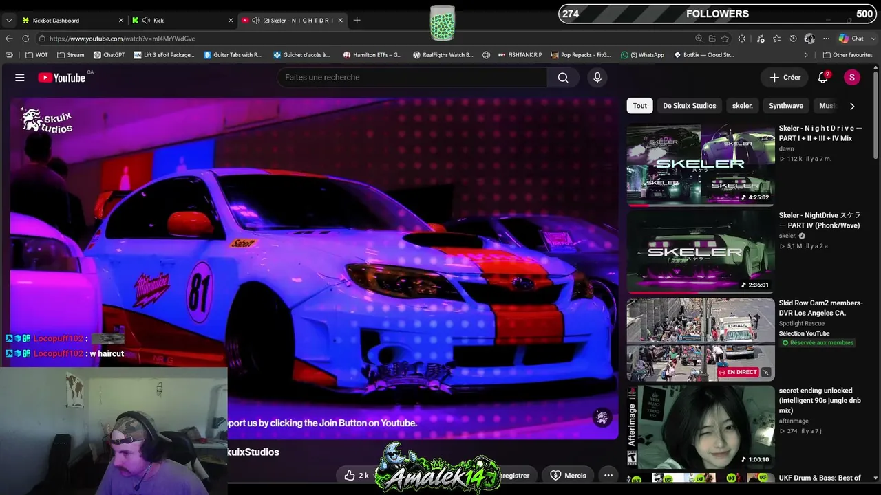
Task: Start voice search with the microphone
Action: click(597, 78)
